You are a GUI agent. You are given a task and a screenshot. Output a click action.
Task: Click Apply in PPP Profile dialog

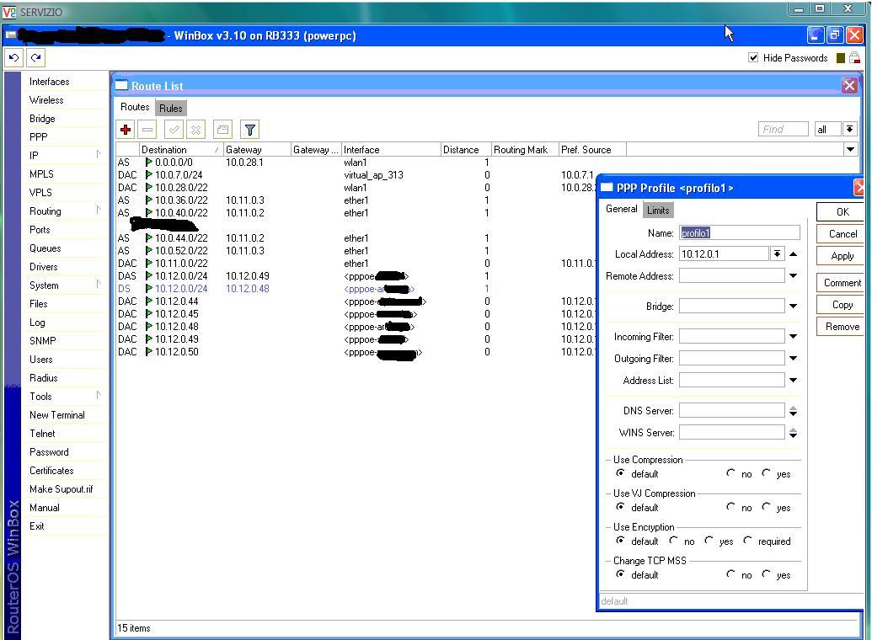pos(841,256)
